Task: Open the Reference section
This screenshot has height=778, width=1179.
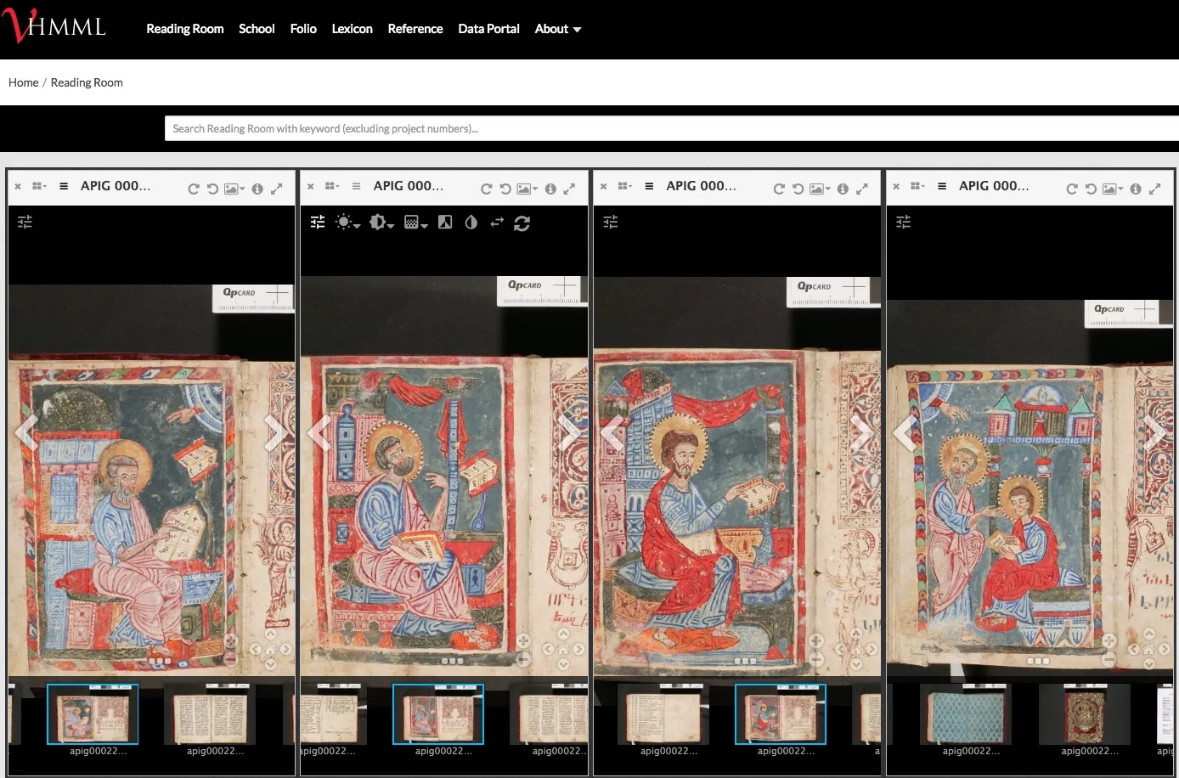Action: [x=415, y=29]
